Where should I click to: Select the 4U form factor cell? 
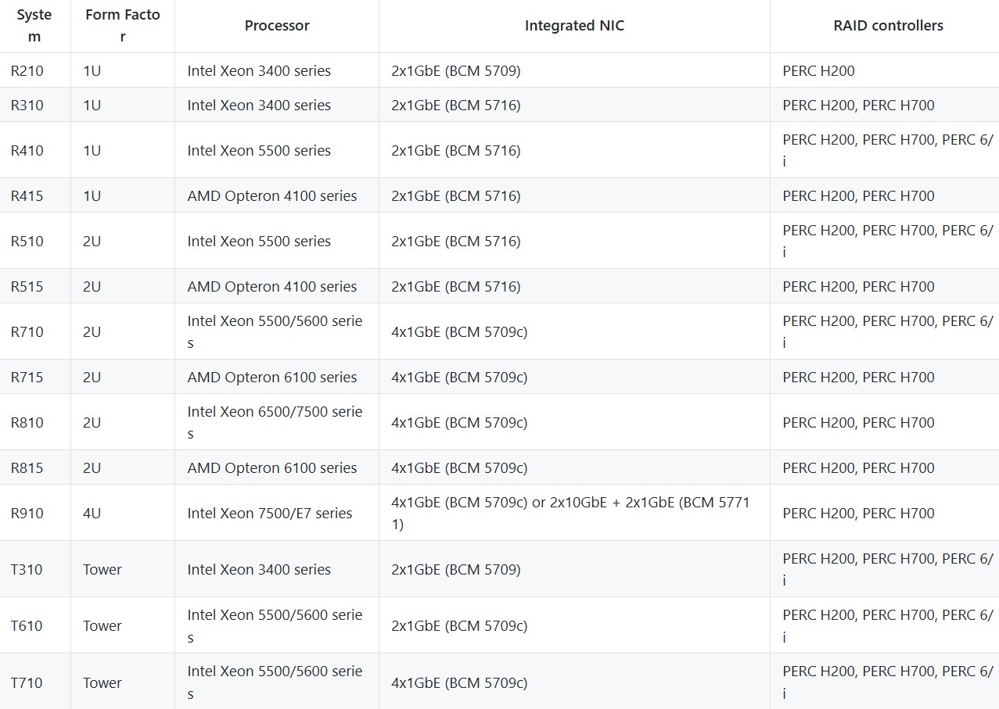(x=123, y=513)
